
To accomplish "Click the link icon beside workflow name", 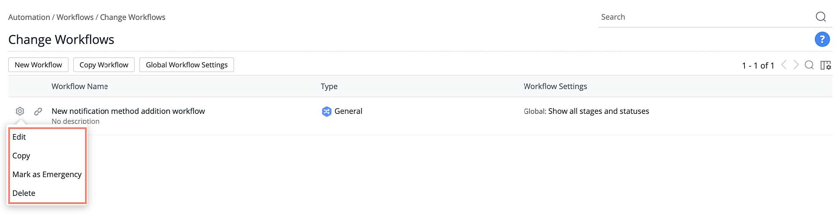I will click(x=38, y=111).
